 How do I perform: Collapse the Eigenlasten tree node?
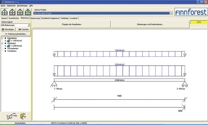tap(2, 38)
